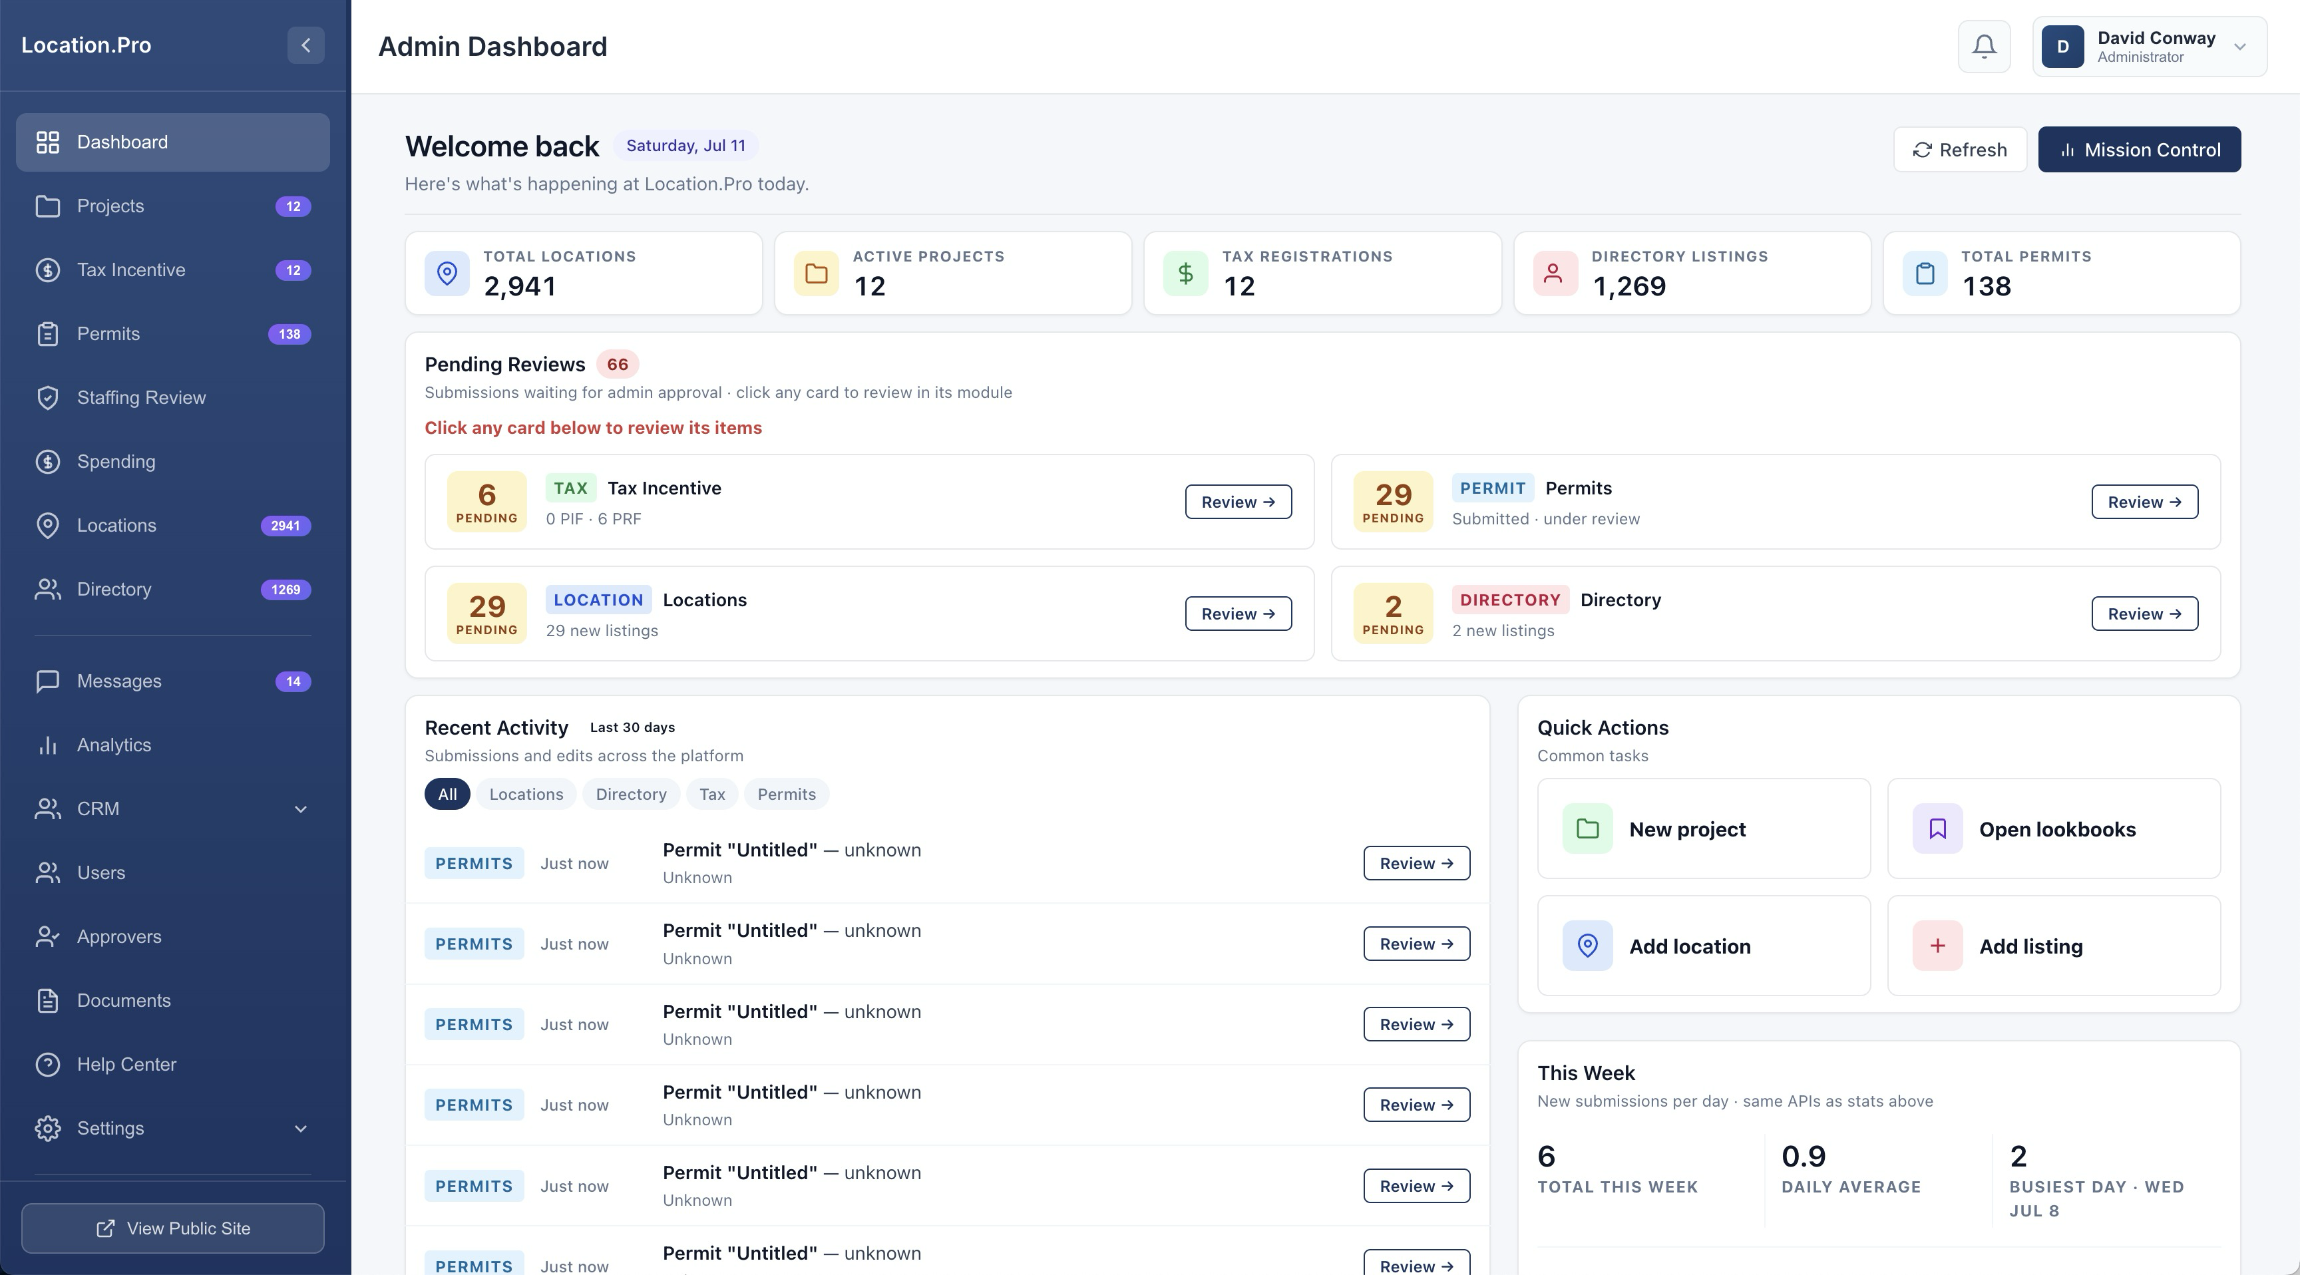Click the Tax Registrations dollar icon
This screenshot has height=1275, width=2300.
(1186, 273)
